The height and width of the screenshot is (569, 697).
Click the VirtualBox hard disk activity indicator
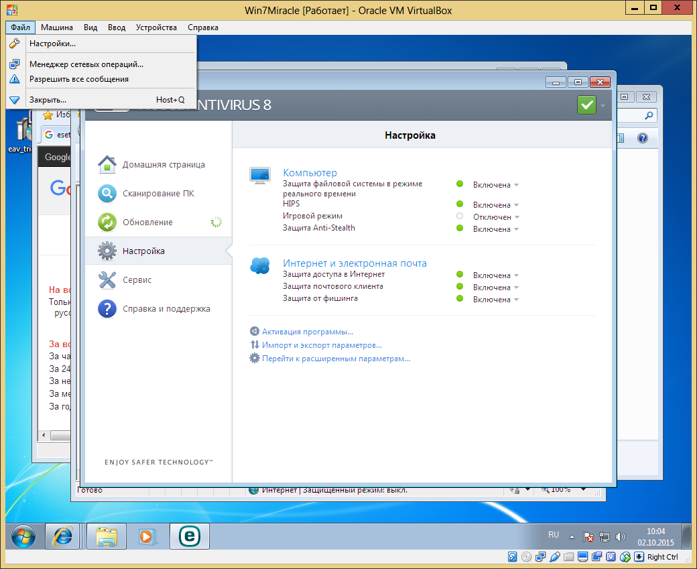tap(512, 556)
